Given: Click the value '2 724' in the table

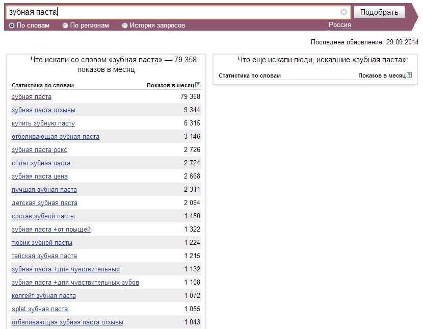Looking at the screenshot, I should [192, 163].
